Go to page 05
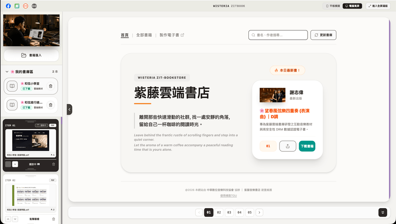Image resolution: width=396 pixels, height=224 pixels. tap(249, 212)
